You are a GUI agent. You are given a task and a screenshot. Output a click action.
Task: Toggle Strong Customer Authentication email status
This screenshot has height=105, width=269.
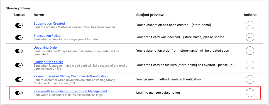[x=19, y=80]
